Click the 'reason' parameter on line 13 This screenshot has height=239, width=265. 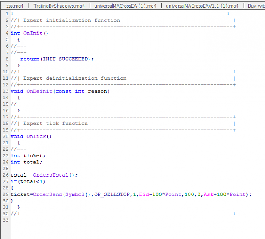98,91
